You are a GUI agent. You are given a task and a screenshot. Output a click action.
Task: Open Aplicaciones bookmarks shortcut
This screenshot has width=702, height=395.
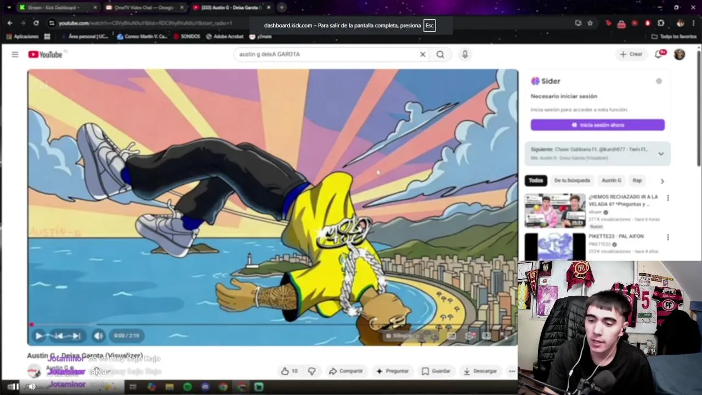[x=22, y=37]
